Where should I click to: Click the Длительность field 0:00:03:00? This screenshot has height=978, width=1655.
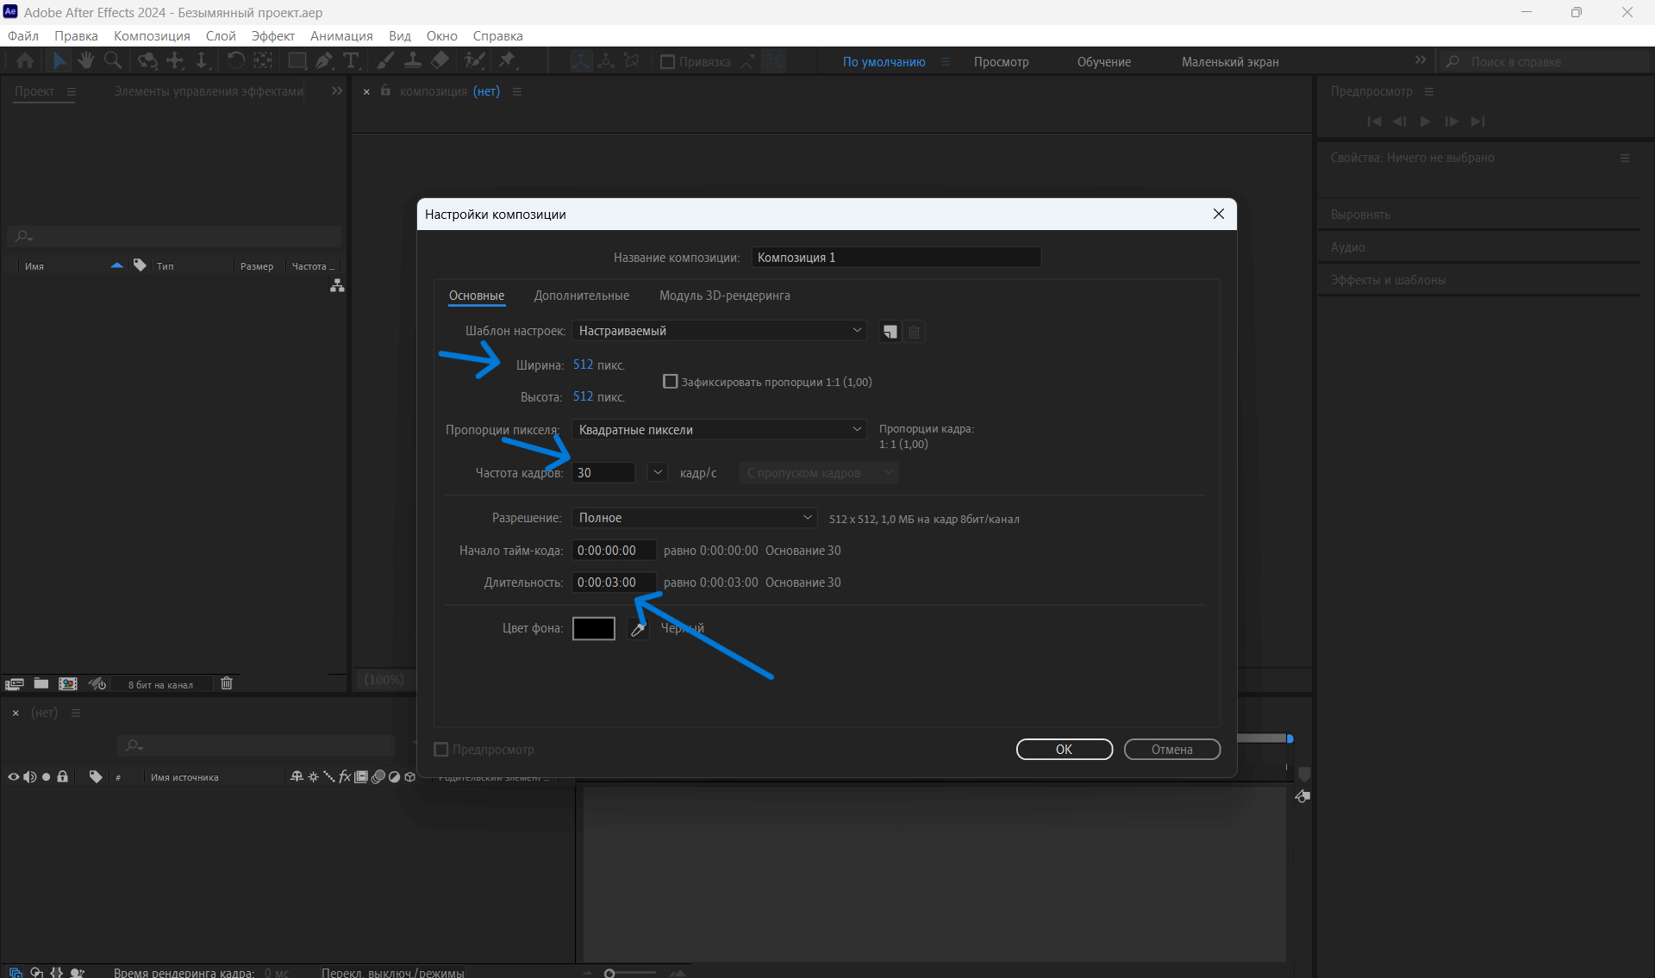(614, 582)
